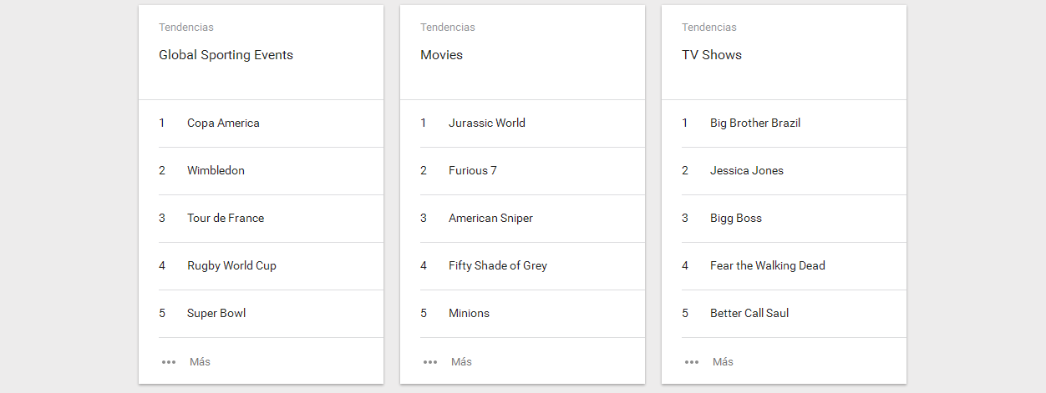Choose Wimbledon from the sports list
1046x393 pixels.
tap(216, 171)
